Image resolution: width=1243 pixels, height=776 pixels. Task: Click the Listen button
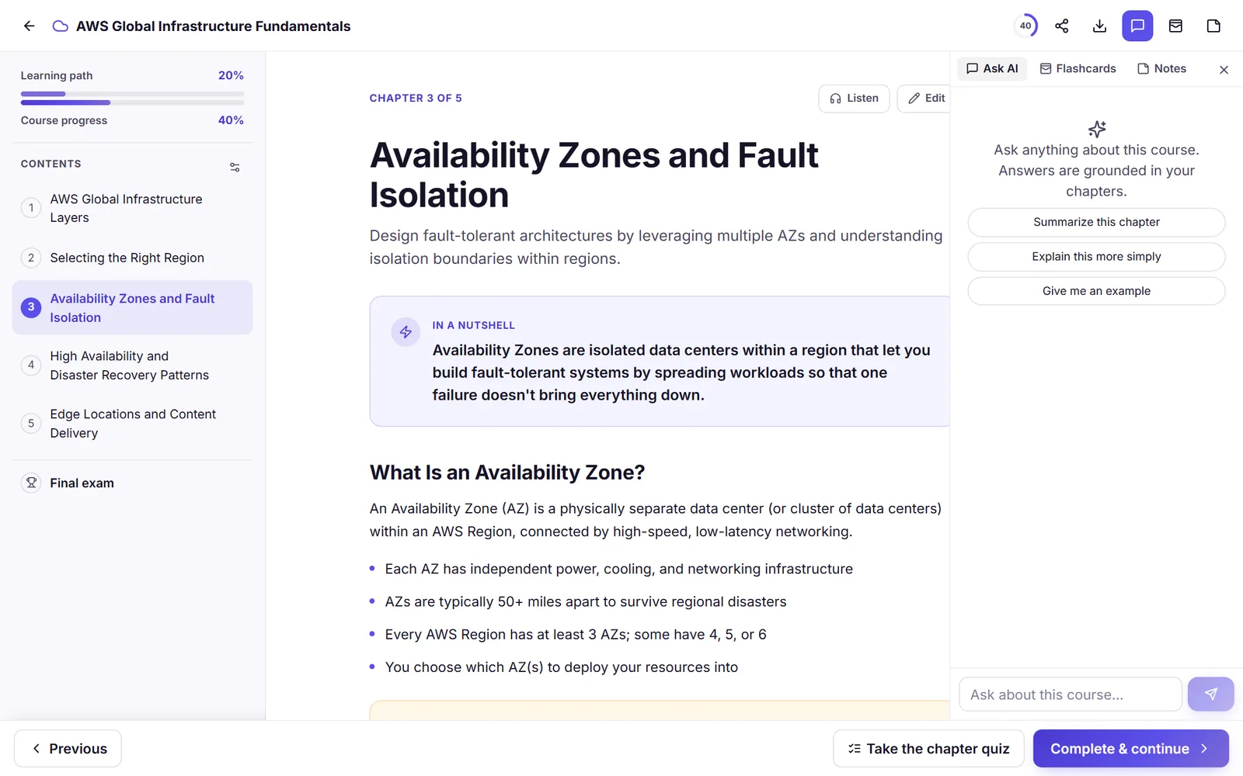854,99
